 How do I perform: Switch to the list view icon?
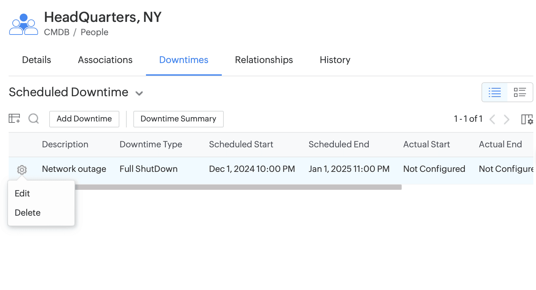(x=494, y=92)
